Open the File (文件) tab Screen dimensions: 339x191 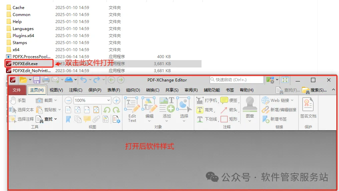coord(17,90)
